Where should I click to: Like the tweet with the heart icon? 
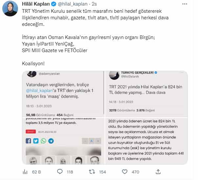125,172
